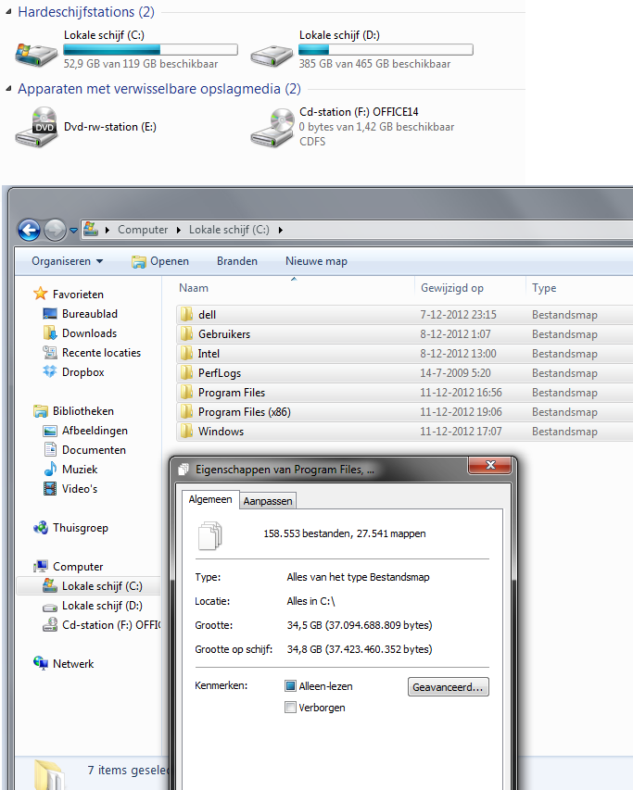Select the Intel folder icon

(186, 353)
